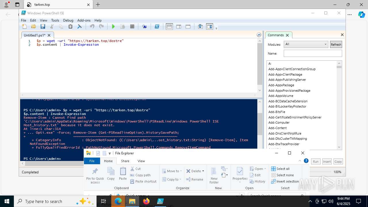368x207 pixels.
Task: Show script pane on top layout icon
Action: (169, 26)
